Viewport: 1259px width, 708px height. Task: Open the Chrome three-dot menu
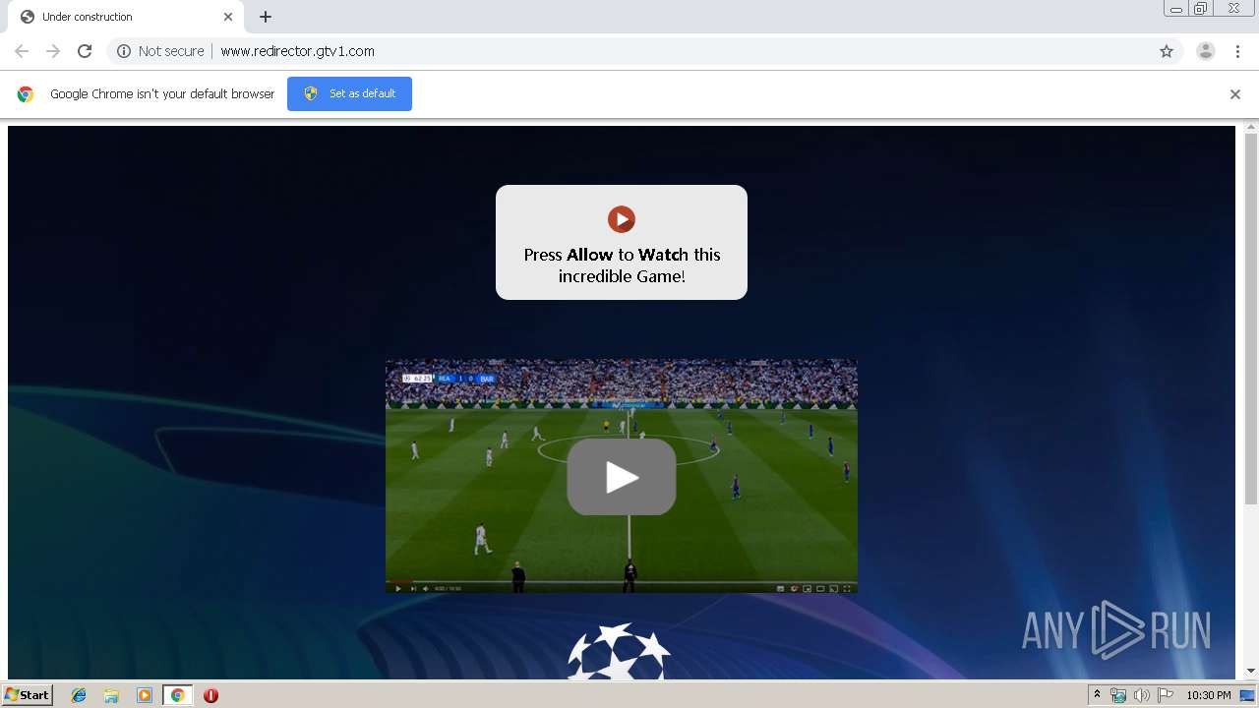pyautogui.click(x=1237, y=51)
